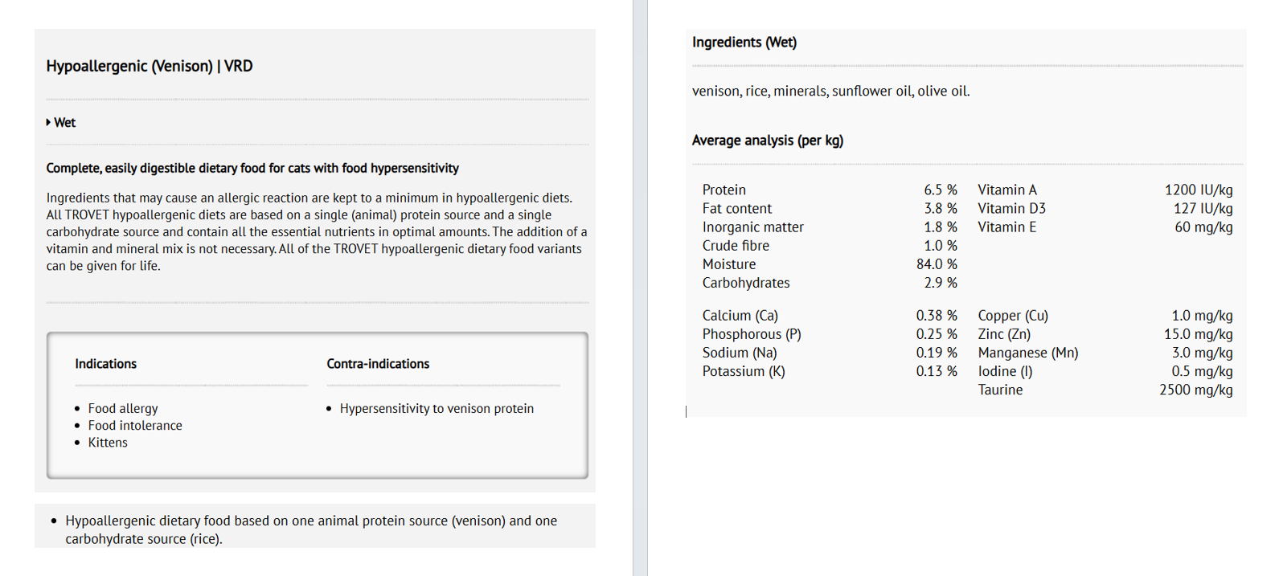The width and height of the screenshot is (1279, 576).
Task: Click the venison, rice, minerals ingredients line
Action: (x=830, y=92)
